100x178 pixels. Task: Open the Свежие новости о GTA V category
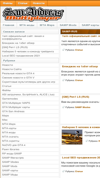tap(18, 78)
